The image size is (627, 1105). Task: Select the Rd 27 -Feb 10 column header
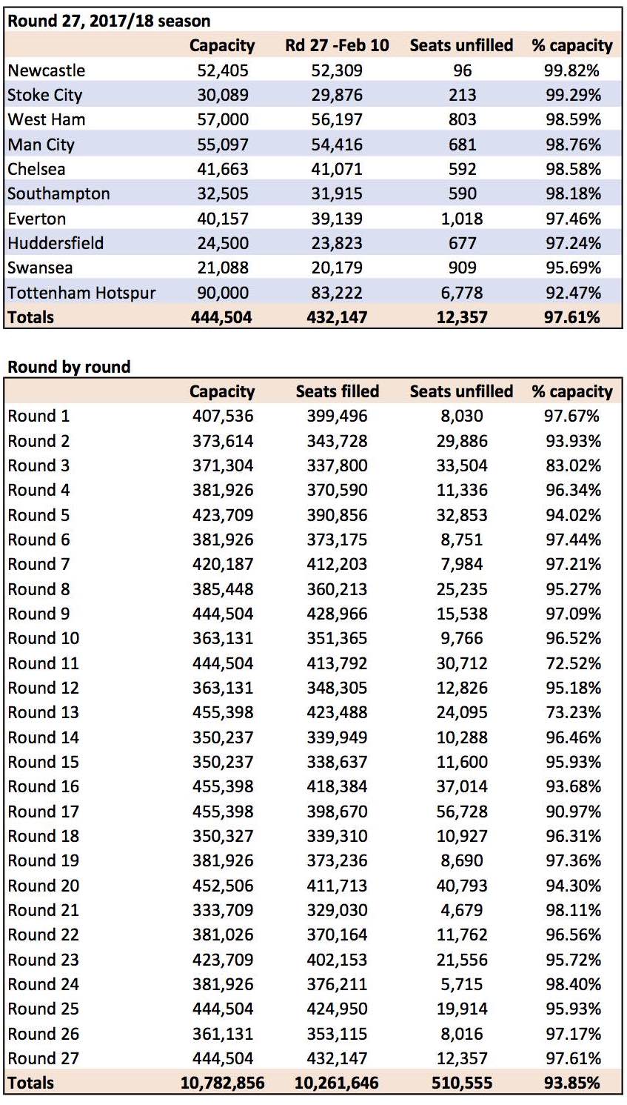tap(337, 45)
